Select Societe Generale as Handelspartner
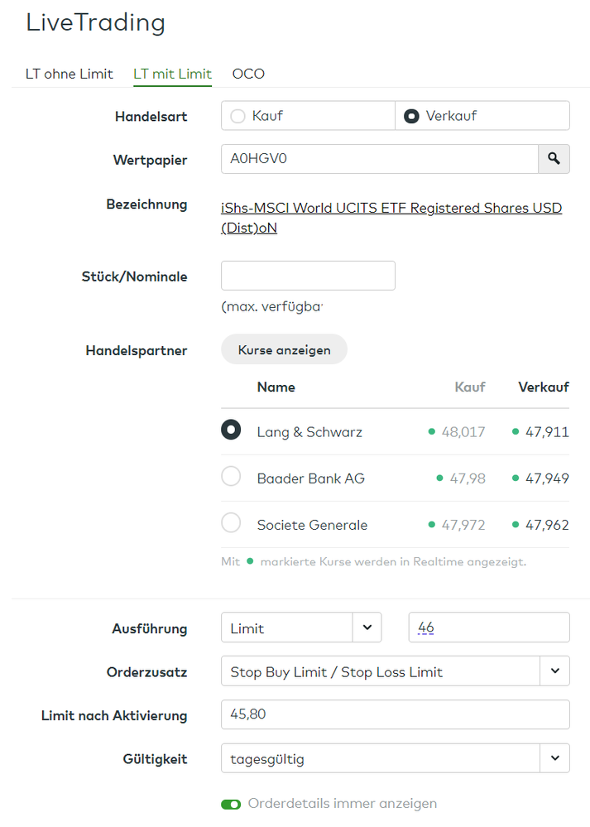 pos(231,524)
